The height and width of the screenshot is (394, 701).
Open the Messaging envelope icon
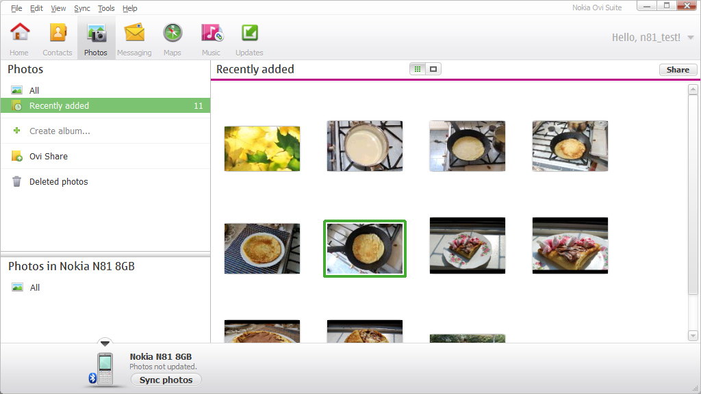134,33
